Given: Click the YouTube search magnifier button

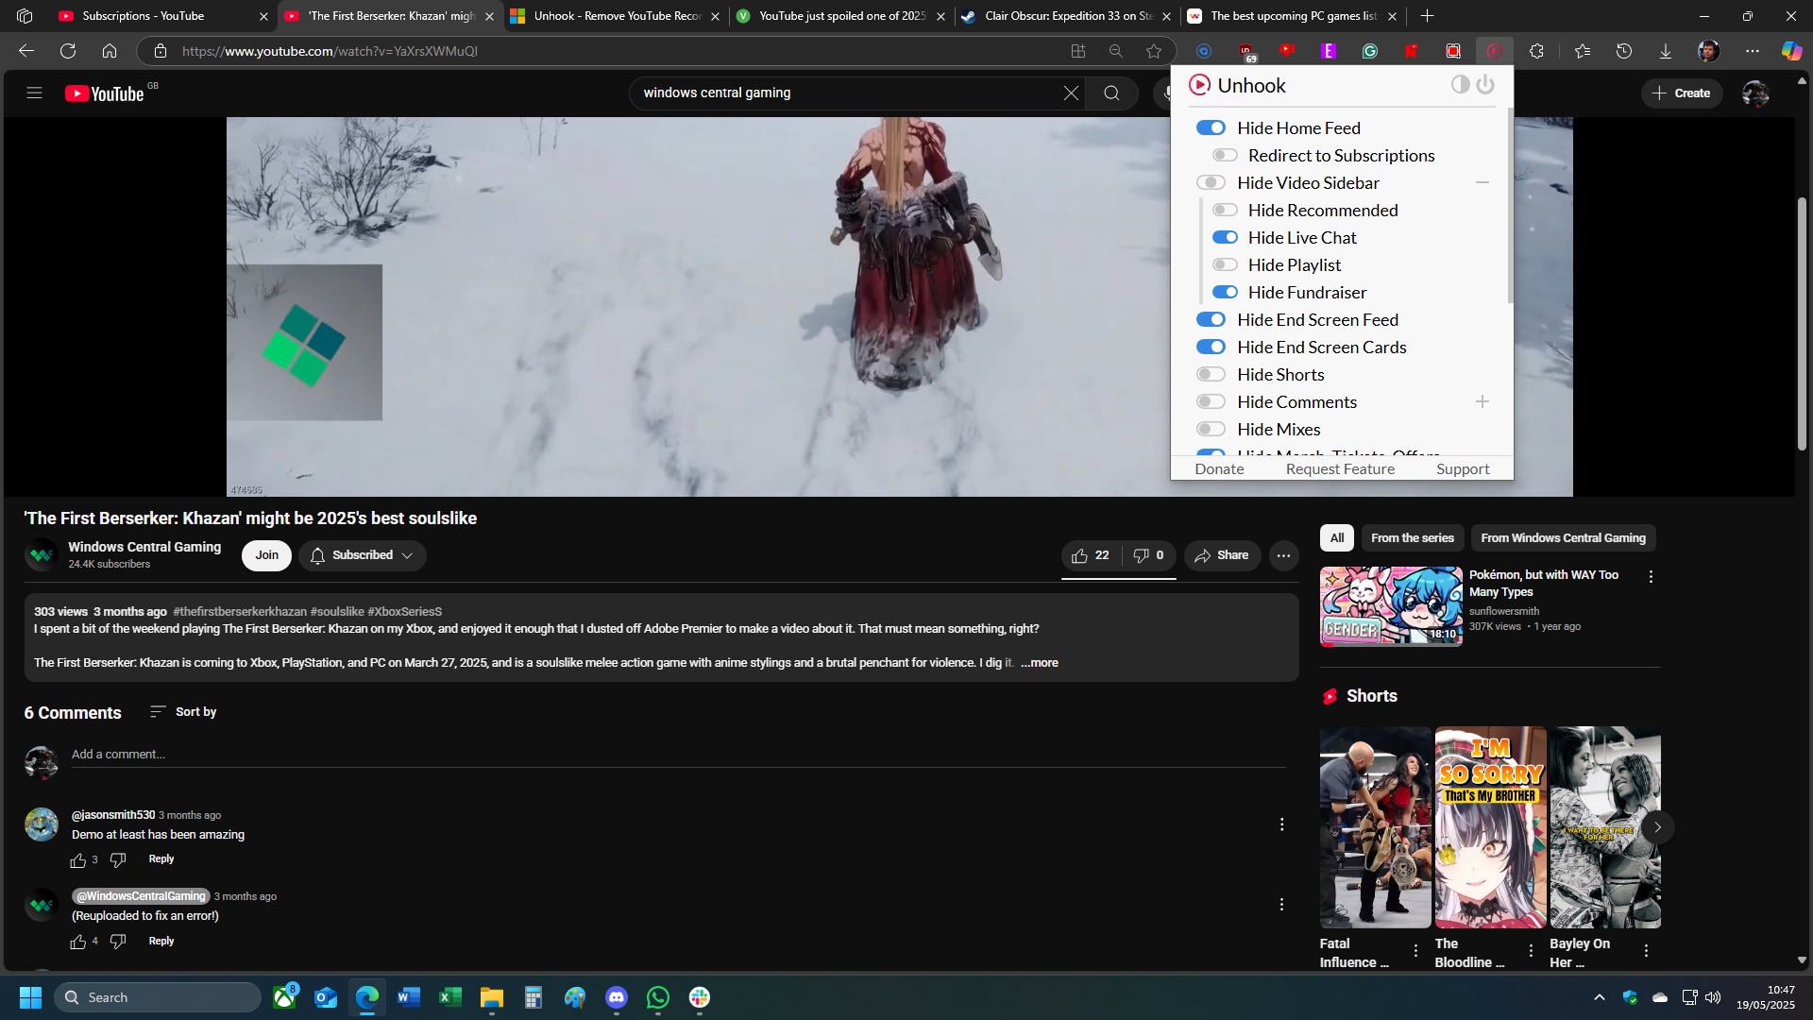Looking at the screenshot, I should click(x=1111, y=93).
